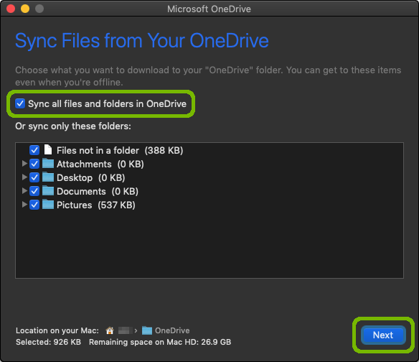Click the white file icon for loose files

[x=48, y=149]
